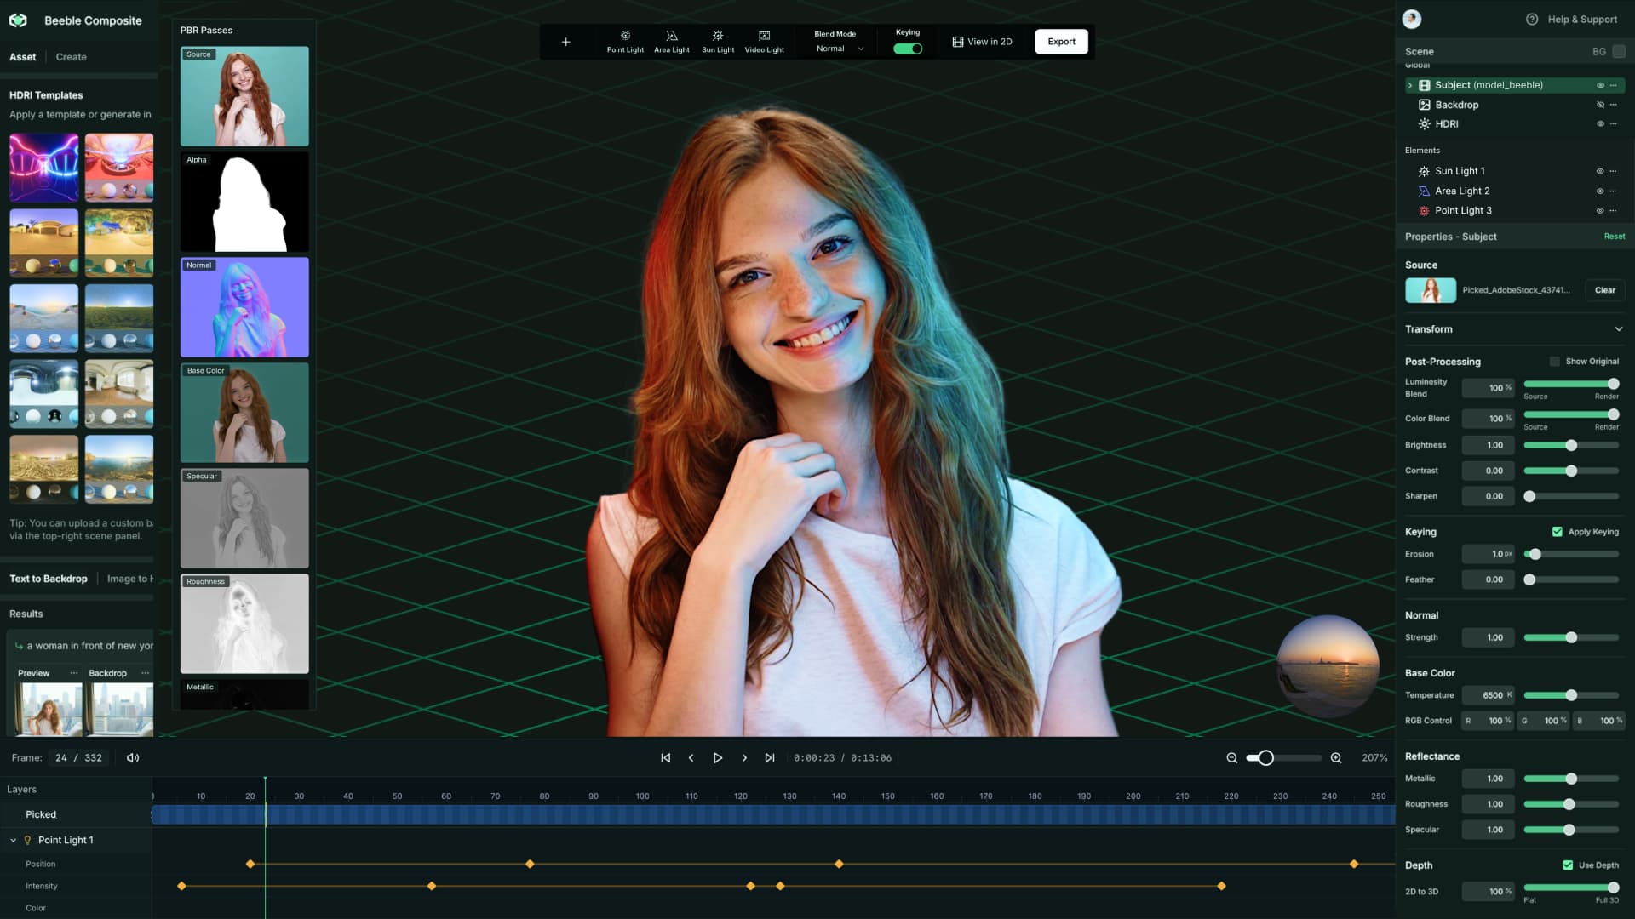Screen dimensions: 1635x919
Task: Click the Export button
Action: click(x=1060, y=41)
